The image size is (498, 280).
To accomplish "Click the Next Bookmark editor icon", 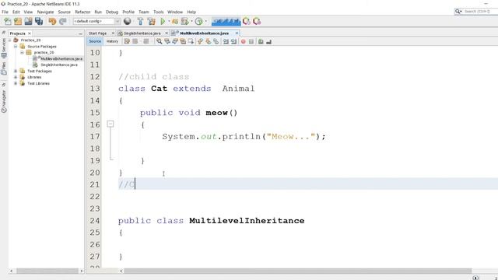I will coord(208,41).
